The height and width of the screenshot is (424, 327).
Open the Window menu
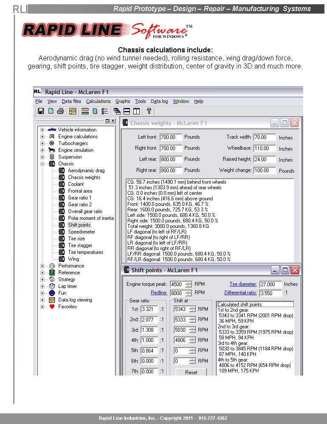pyautogui.click(x=181, y=101)
